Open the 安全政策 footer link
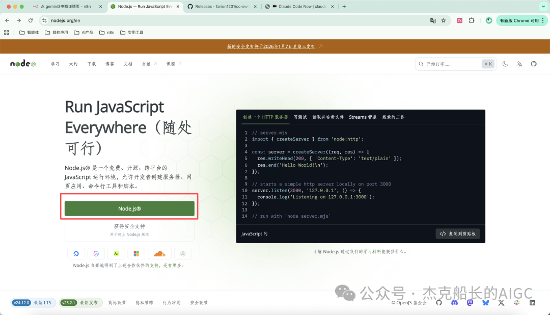This screenshot has width=550, height=315. 199,303
